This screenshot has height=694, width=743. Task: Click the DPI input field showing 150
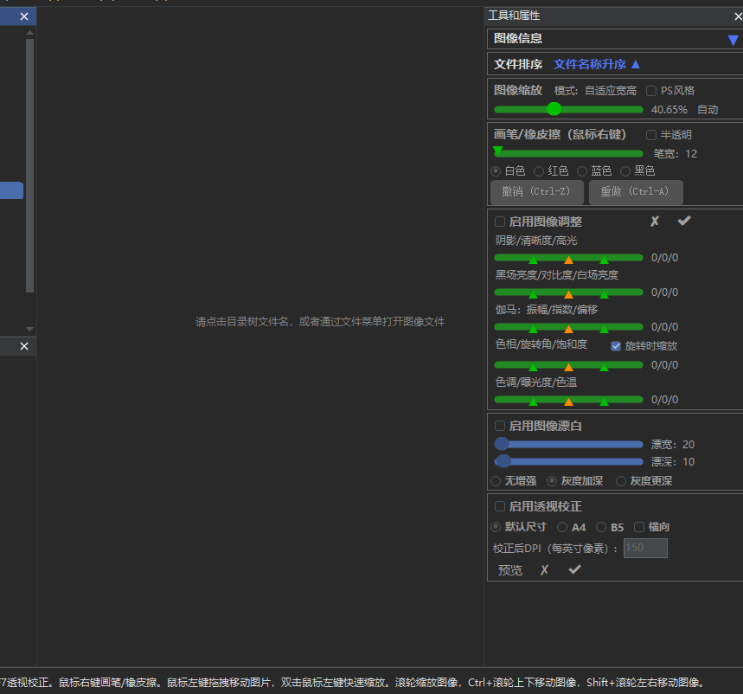pos(644,547)
